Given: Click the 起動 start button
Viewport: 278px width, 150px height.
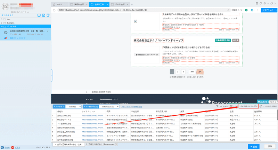Looking at the screenshot, I should click(254, 147).
